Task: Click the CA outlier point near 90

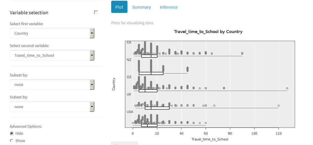Action: 242,53
